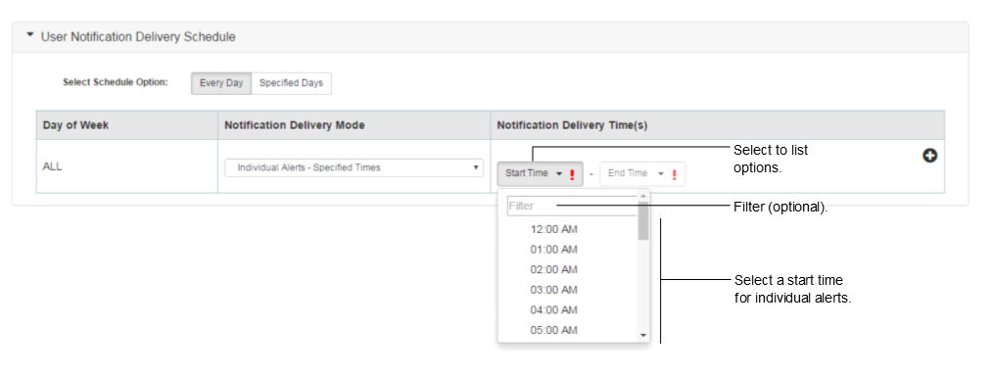Select the Specified Days schedule option

pos(292,83)
